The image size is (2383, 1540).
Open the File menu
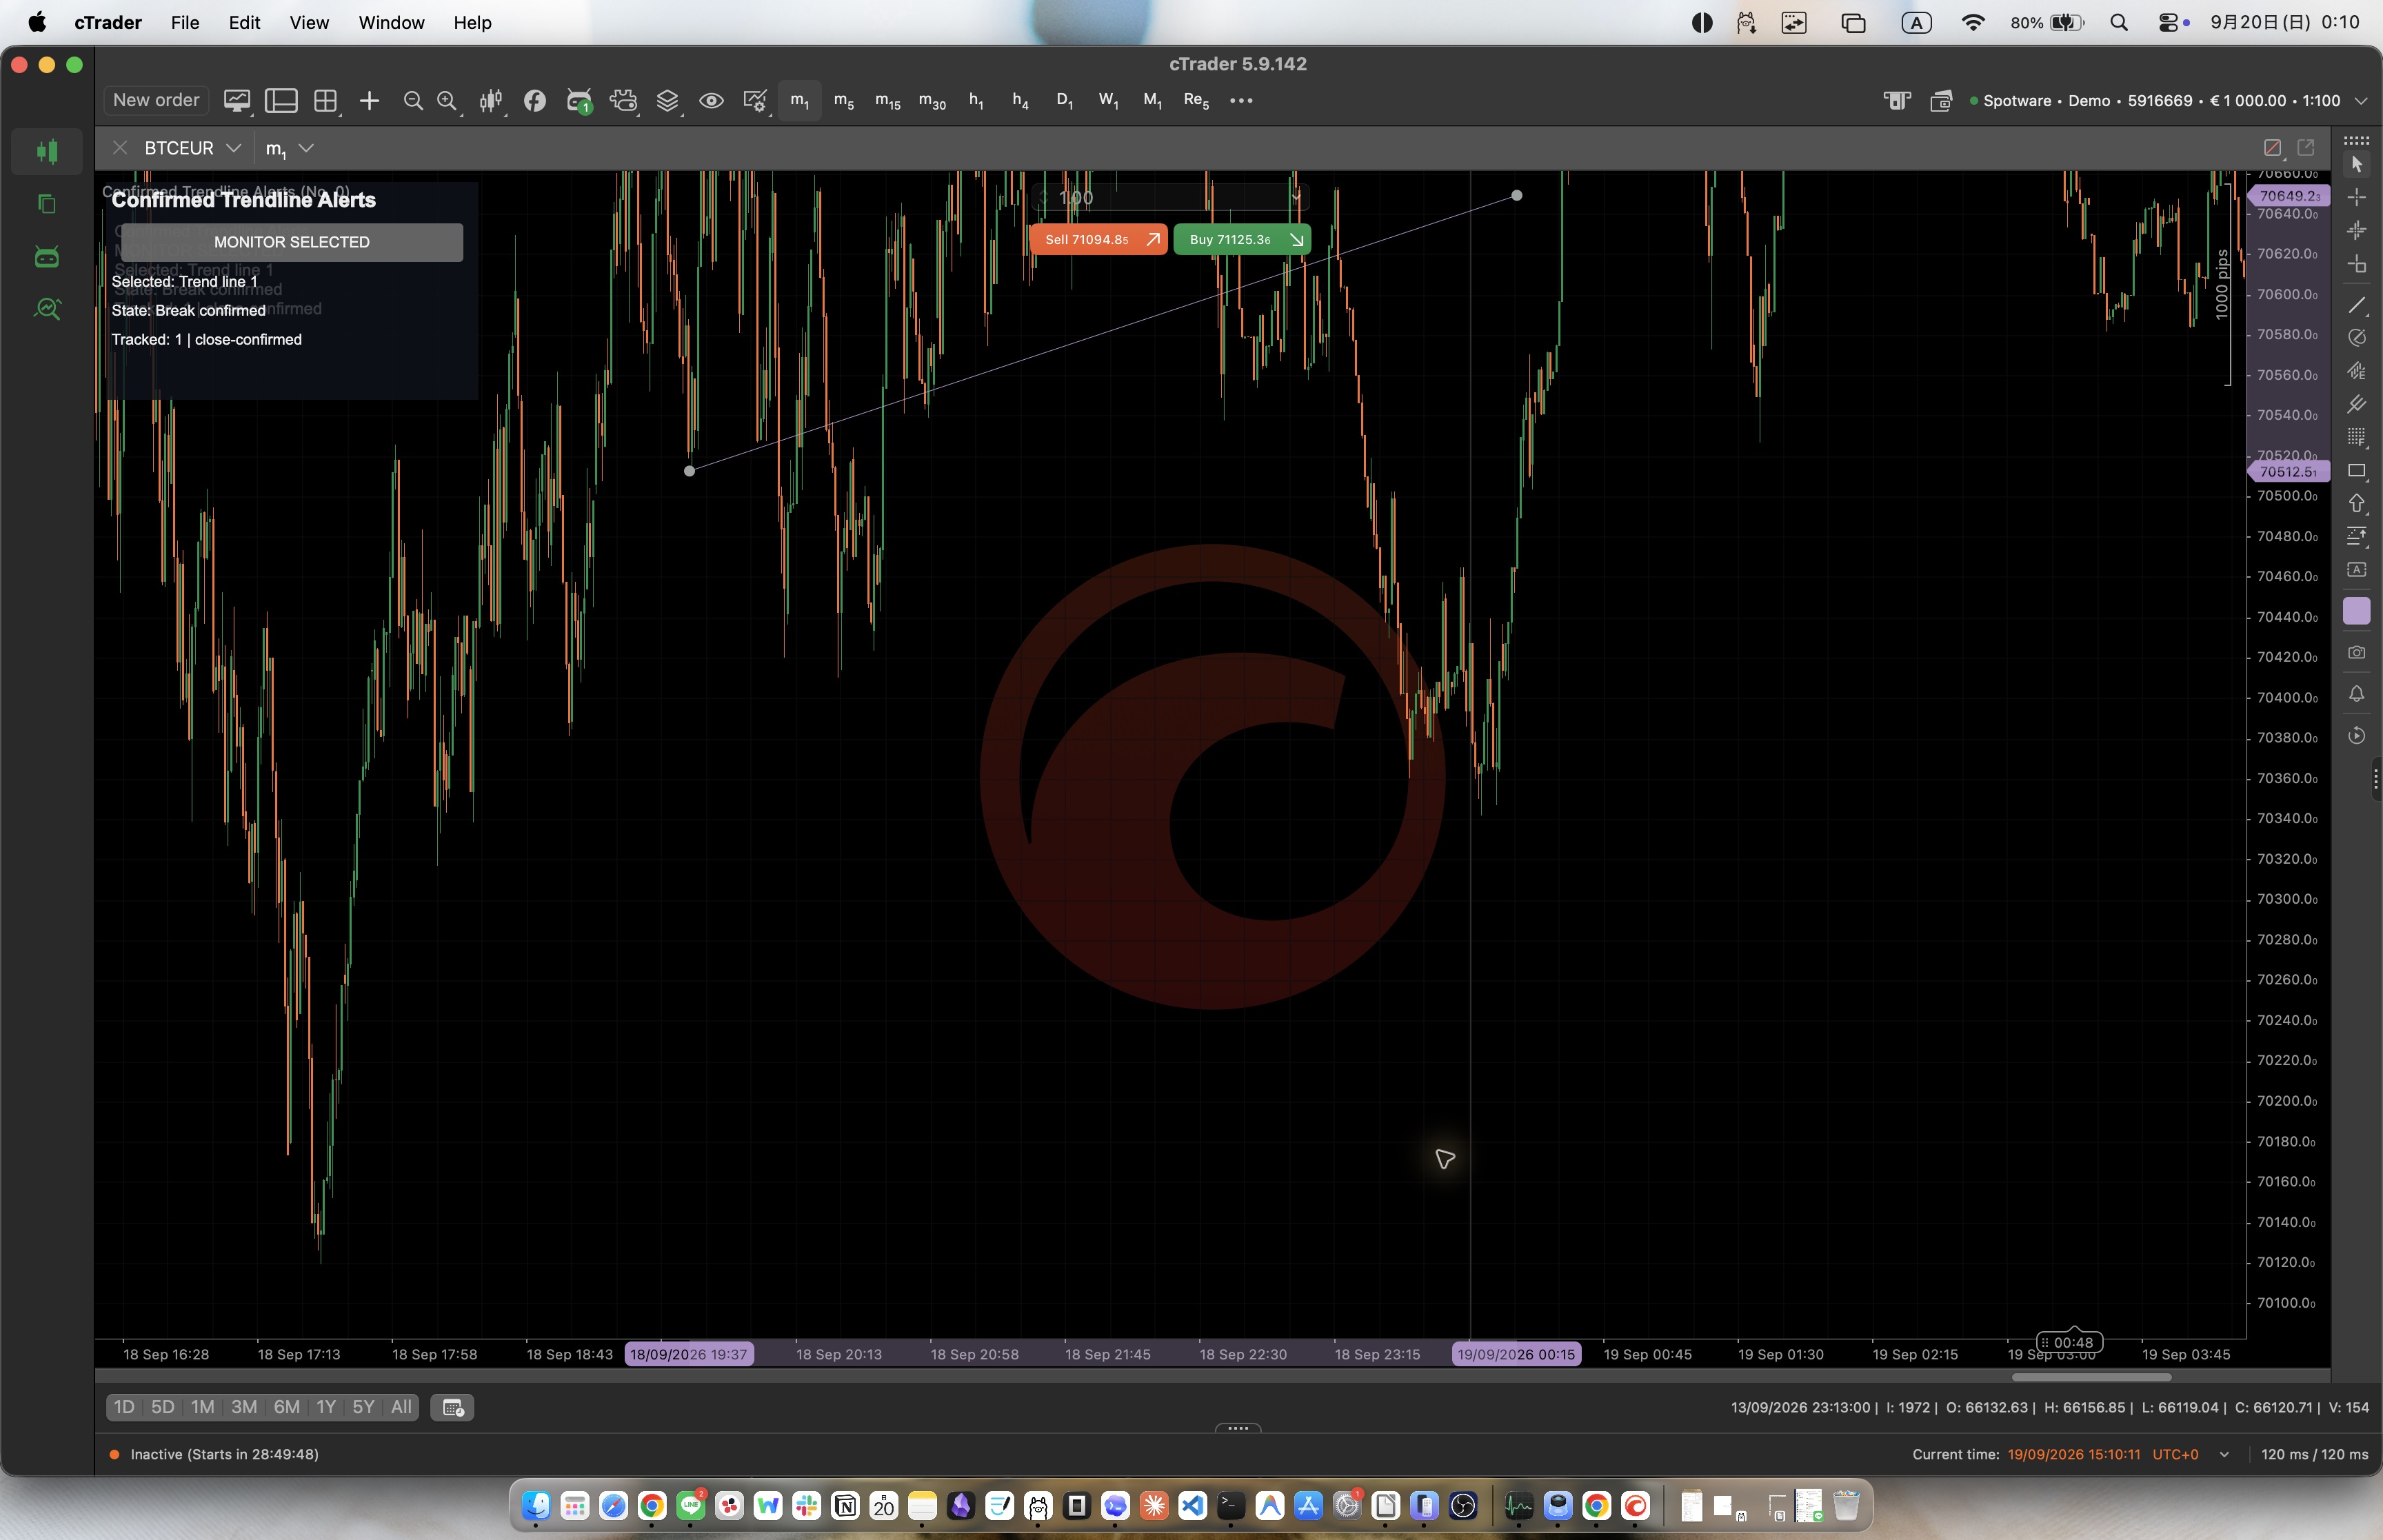[x=185, y=22]
